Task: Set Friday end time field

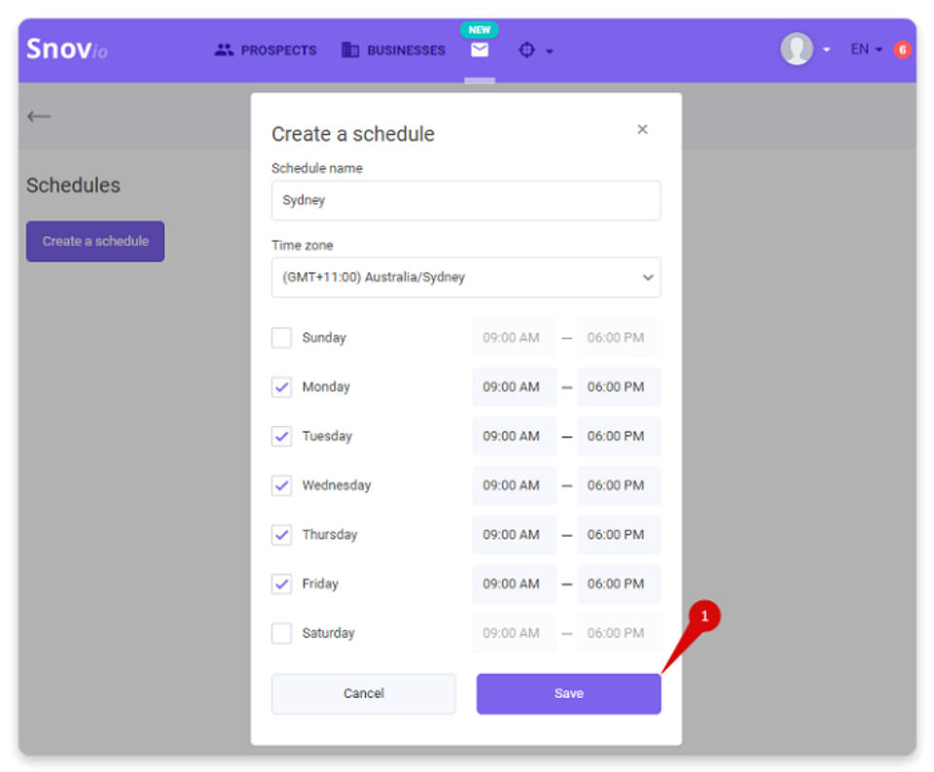Action: [x=619, y=584]
